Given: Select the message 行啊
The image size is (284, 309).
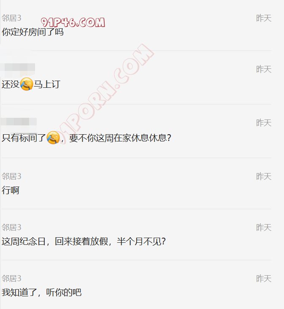Looking at the screenshot, I should tap(11, 190).
